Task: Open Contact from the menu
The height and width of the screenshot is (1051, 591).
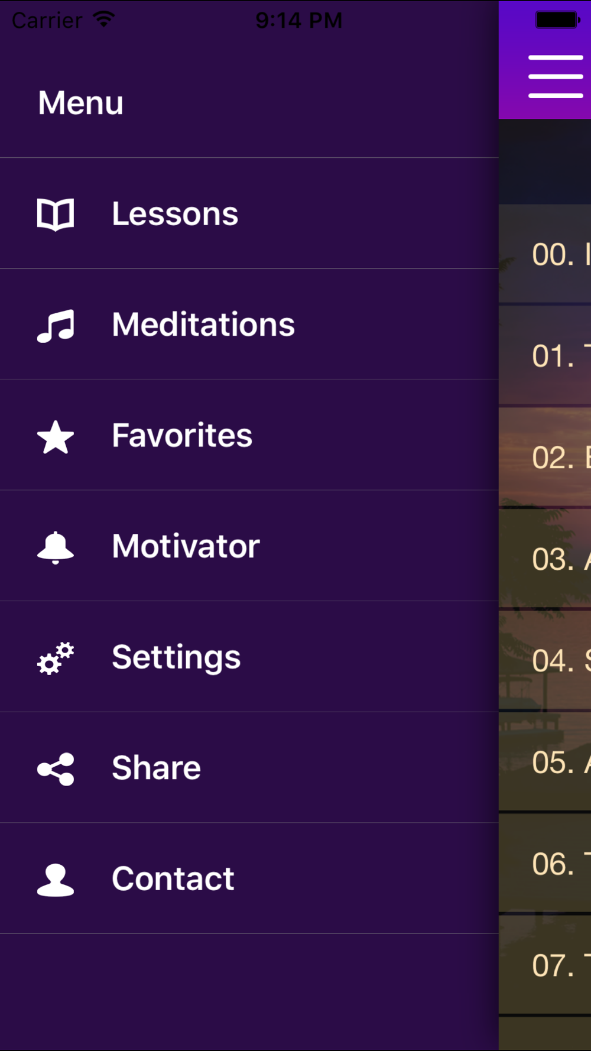Action: [173, 879]
